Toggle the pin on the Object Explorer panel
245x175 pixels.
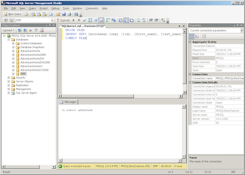(50, 25)
